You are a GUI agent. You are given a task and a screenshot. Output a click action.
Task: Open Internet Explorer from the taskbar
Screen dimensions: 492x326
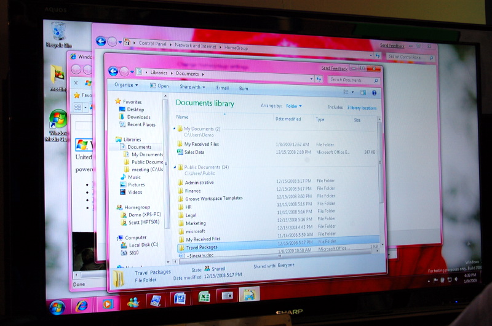coord(81,304)
